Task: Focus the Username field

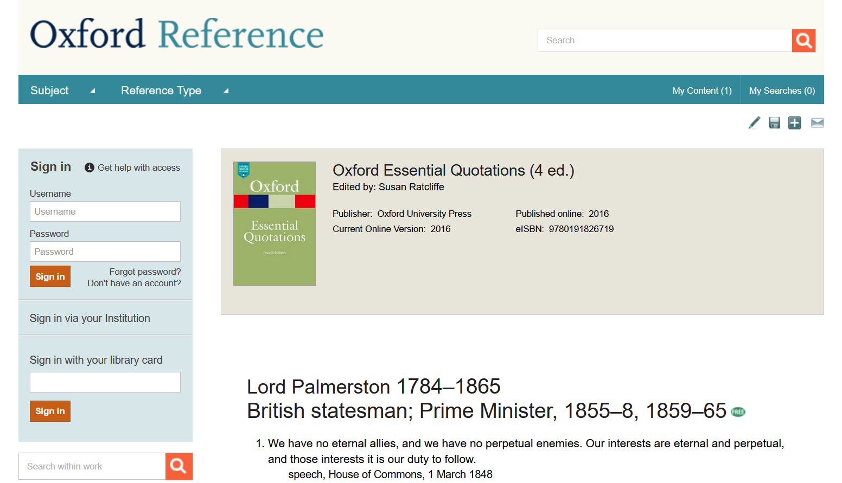Action: [105, 211]
